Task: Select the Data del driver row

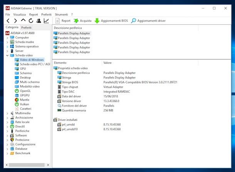Action: tap(88, 96)
